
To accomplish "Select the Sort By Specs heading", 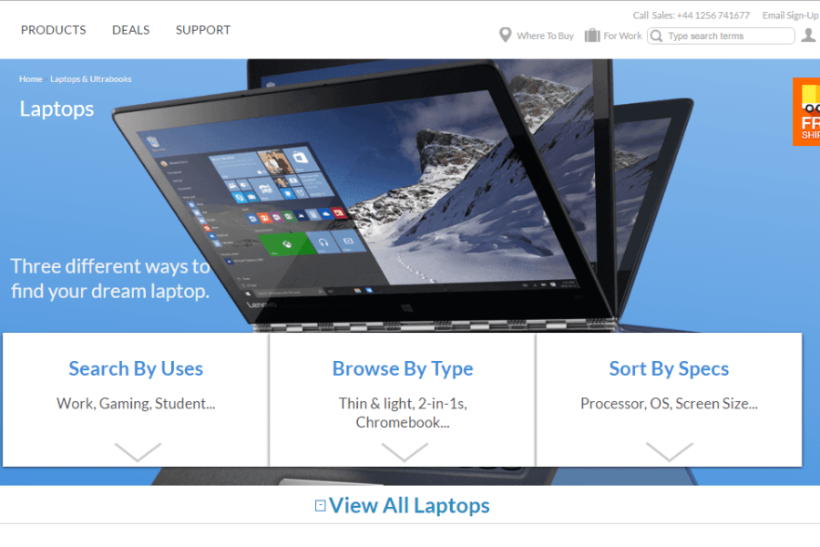I will pyautogui.click(x=669, y=369).
